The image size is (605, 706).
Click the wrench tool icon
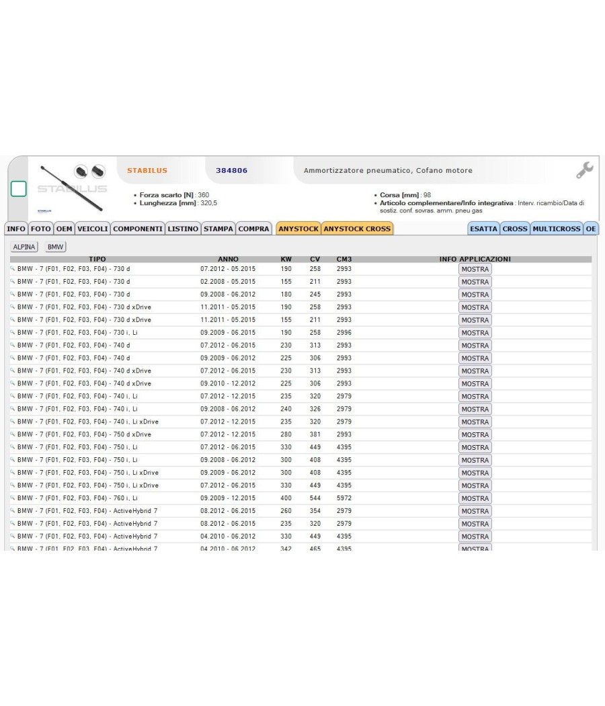(x=584, y=170)
